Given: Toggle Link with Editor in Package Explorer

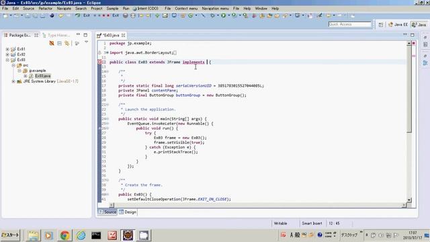Looking at the screenshot, I should (67, 43).
